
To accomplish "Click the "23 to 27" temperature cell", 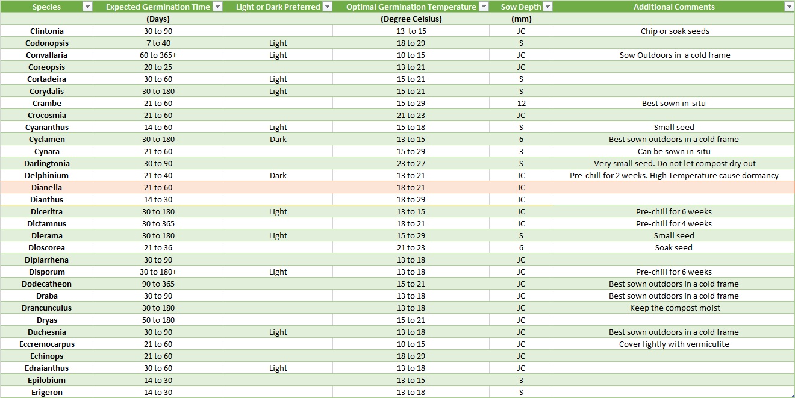I will 411,163.
